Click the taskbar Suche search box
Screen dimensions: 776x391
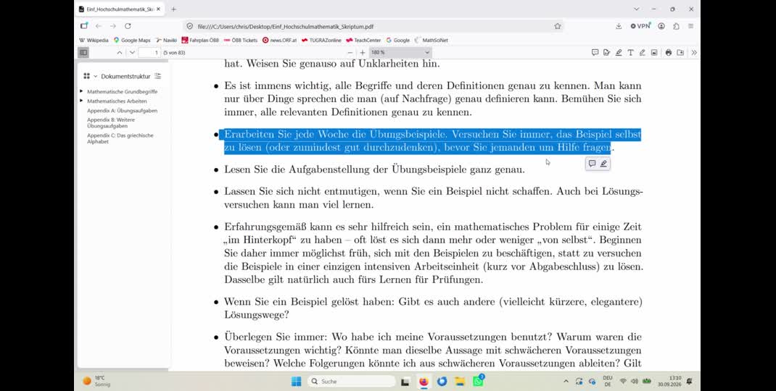click(x=352, y=381)
